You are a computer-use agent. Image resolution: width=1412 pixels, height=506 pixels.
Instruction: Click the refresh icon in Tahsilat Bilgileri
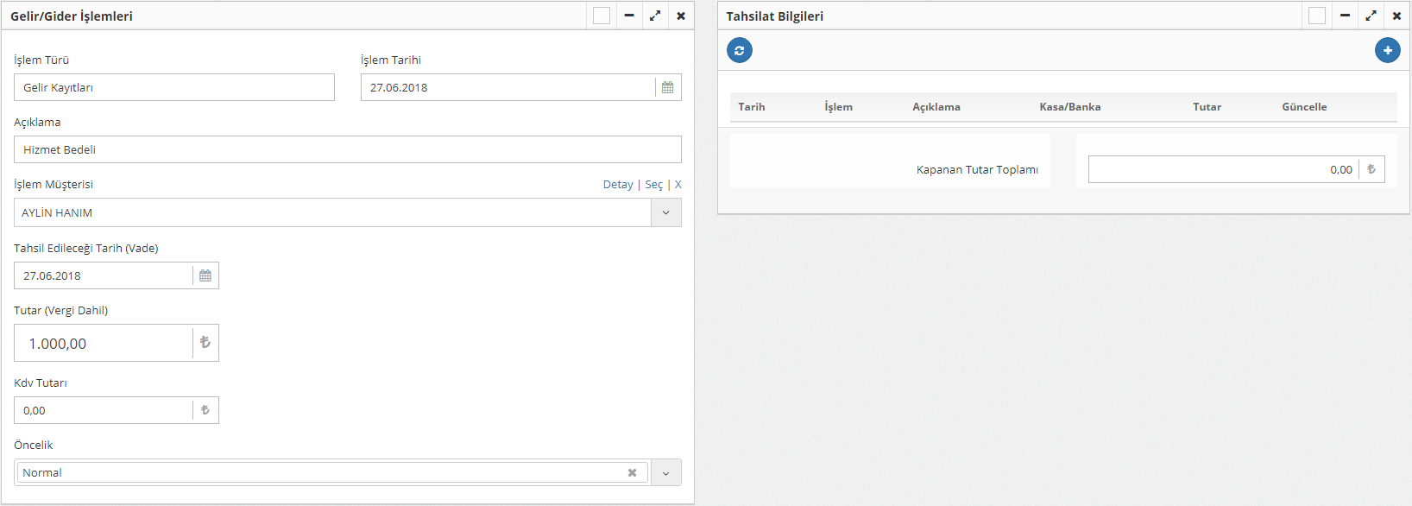(x=739, y=50)
